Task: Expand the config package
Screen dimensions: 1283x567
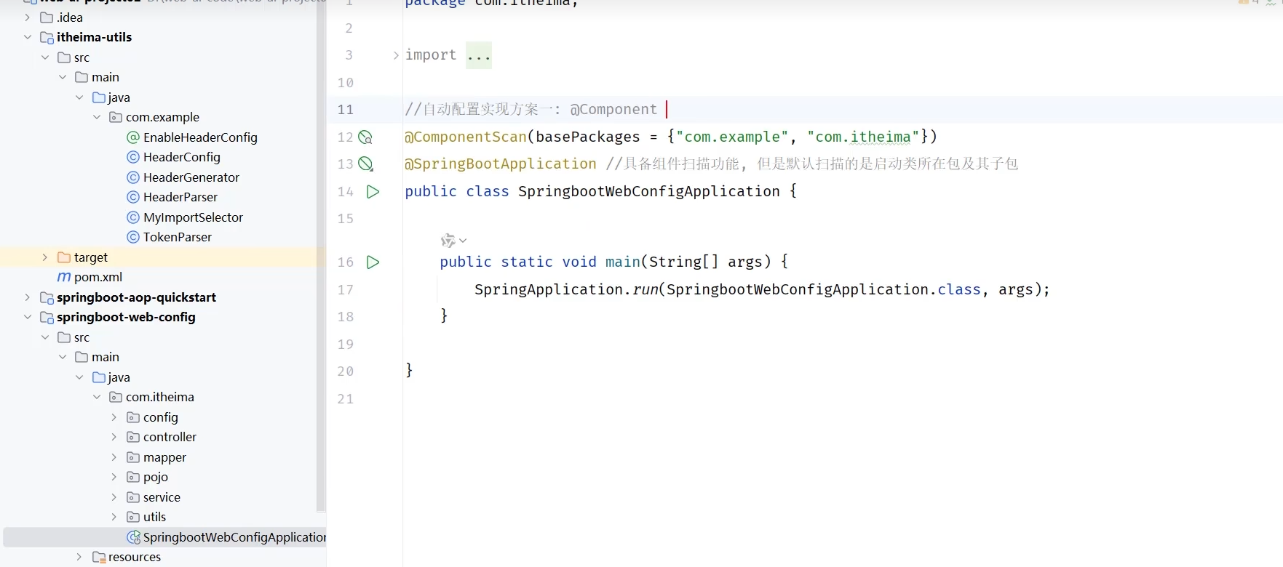Action: pos(114,417)
